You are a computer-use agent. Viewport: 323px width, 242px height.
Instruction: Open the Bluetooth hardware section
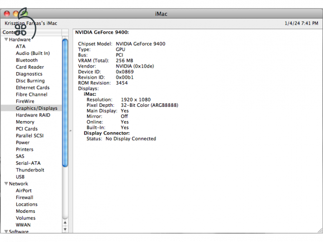[x=27, y=60]
